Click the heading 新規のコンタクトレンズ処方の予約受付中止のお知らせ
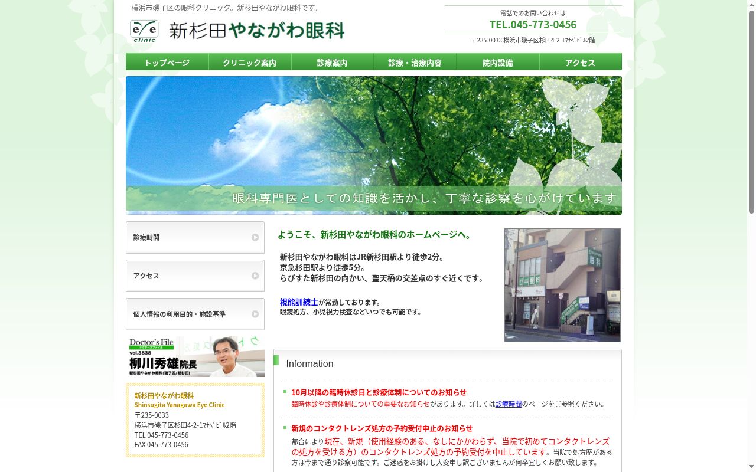The width and height of the screenshot is (756, 472). point(382,428)
